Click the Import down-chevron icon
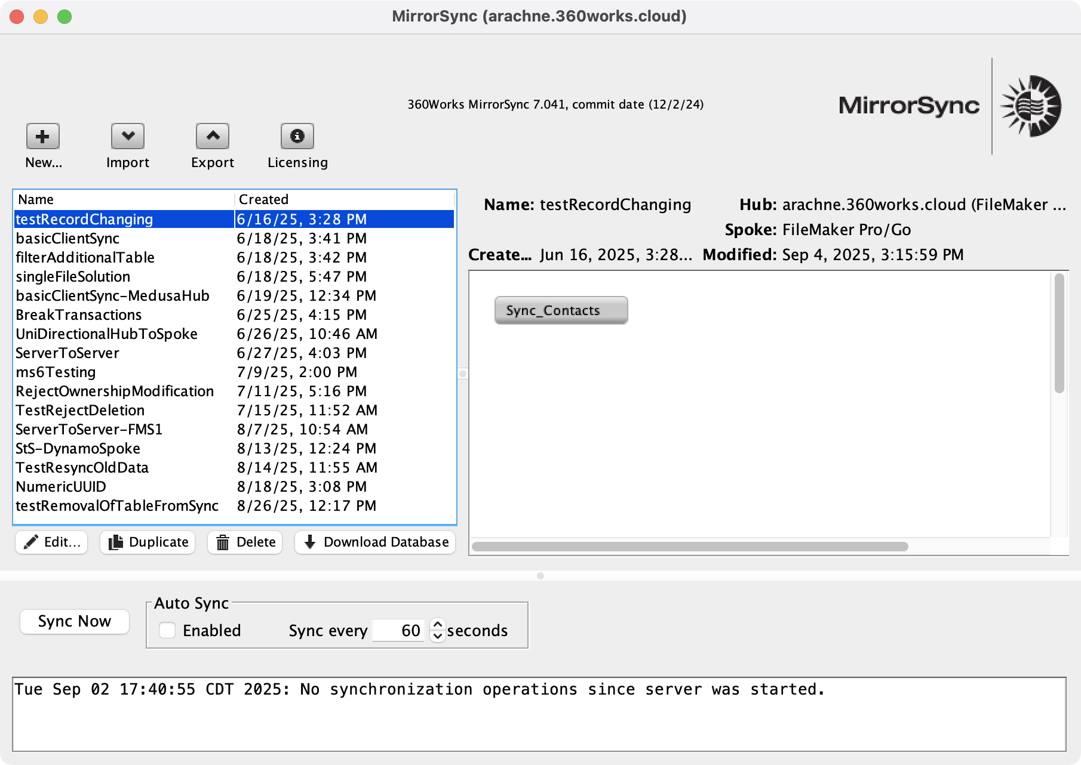This screenshot has width=1081, height=765. click(x=128, y=137)
